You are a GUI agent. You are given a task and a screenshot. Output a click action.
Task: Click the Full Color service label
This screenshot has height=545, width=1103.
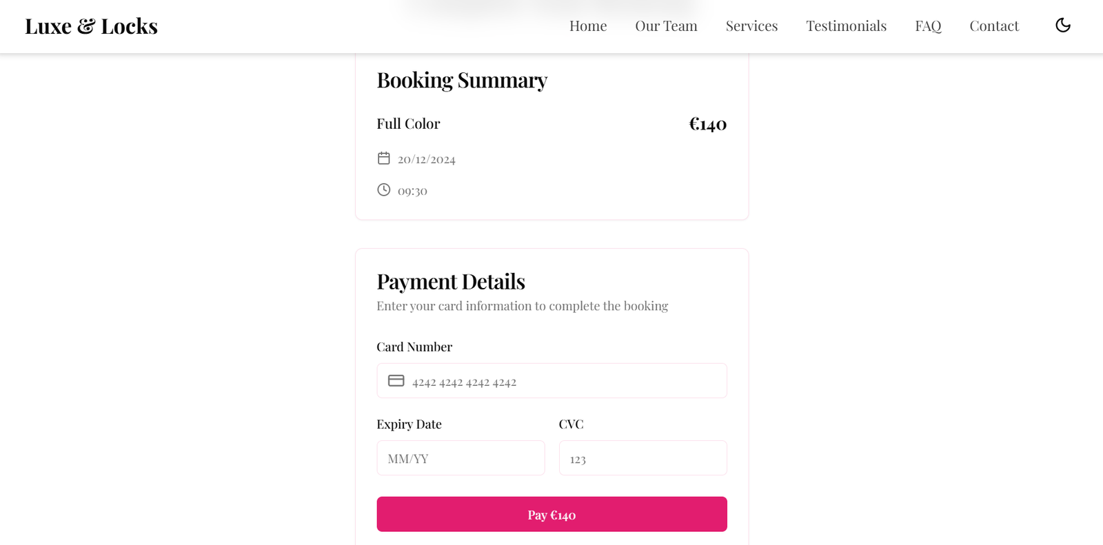click(x=408, y=124)
